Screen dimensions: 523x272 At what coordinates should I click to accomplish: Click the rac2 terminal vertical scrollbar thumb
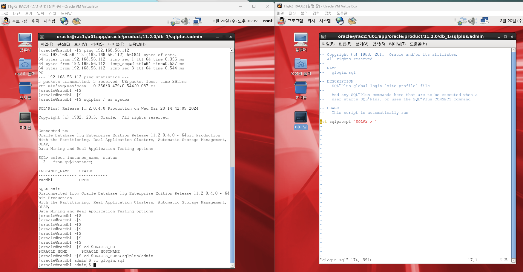click(x=513, y=155)
